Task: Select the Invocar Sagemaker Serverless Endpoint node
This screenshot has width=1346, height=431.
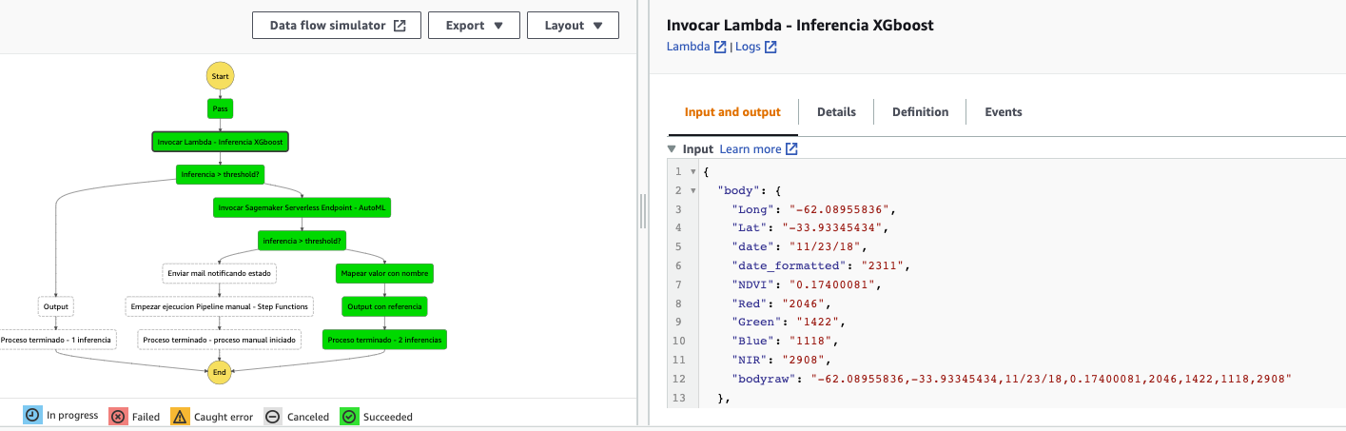Action: (x=302, y=207)
